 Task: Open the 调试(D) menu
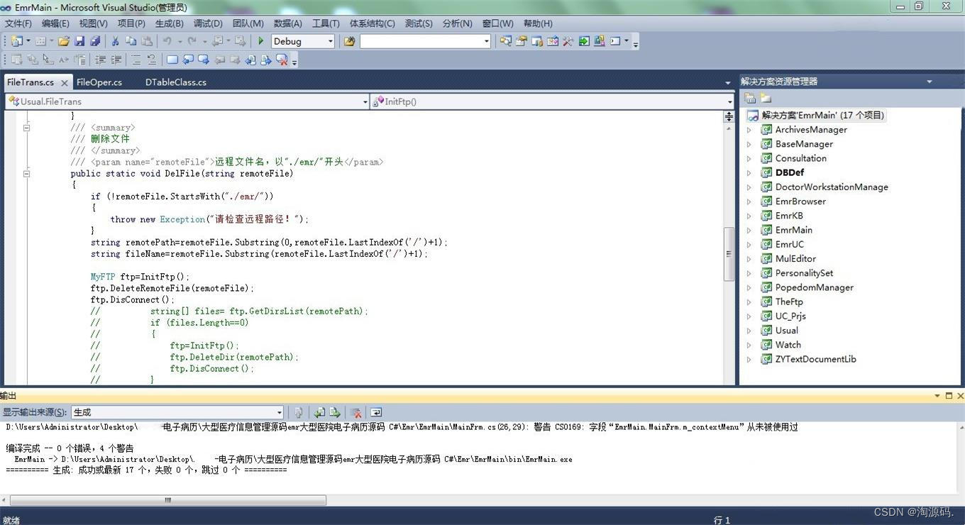pos(208,23)
